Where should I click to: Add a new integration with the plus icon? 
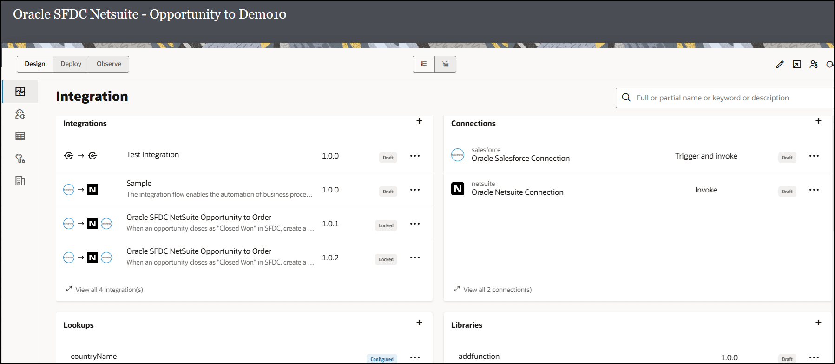point(419,121)
